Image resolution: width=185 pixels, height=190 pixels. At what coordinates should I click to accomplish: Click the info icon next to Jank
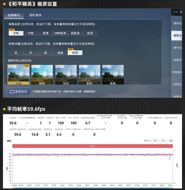point(126,118)
